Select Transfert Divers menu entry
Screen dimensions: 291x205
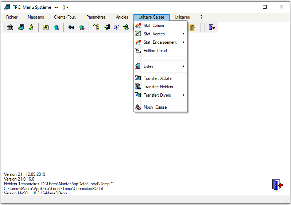point(160,95)
